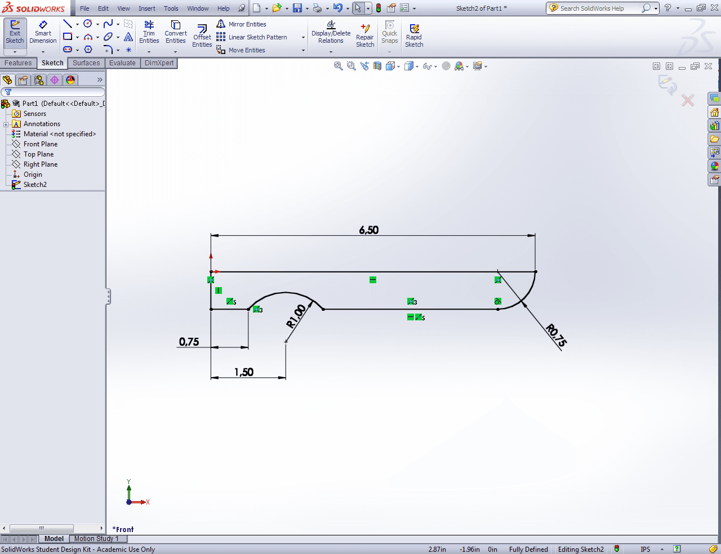721x554 pixels.
Task: Select the Line sketch tool
Action: click(68, 24)
